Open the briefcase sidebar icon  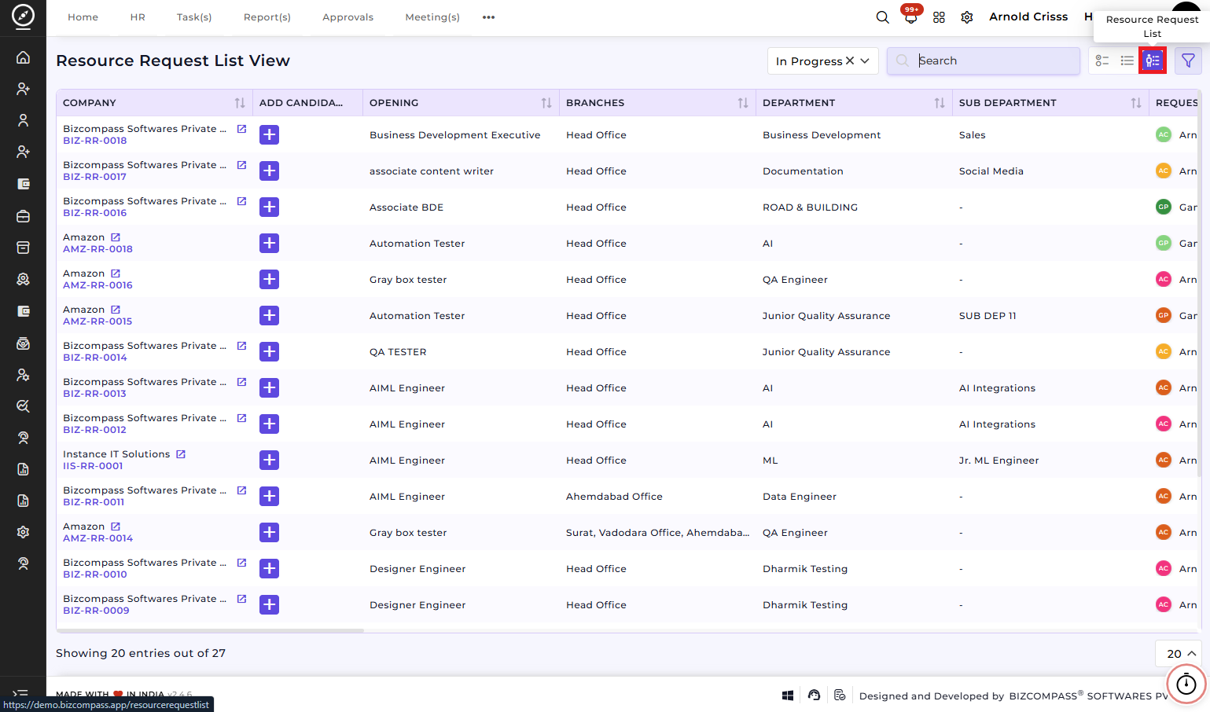click(x=24, y=216)
